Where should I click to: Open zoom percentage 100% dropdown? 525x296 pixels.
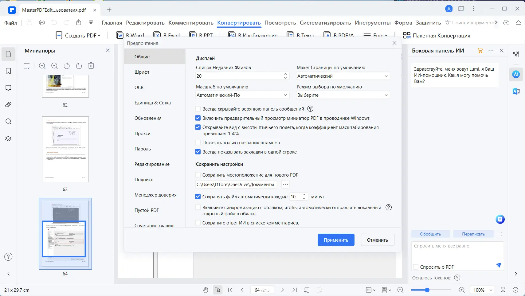(x=483, y=290)
